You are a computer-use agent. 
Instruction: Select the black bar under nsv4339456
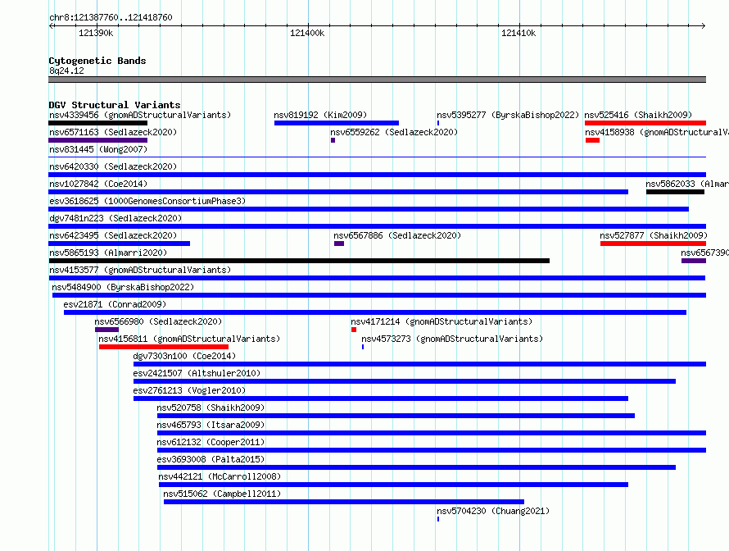(97, 123)
